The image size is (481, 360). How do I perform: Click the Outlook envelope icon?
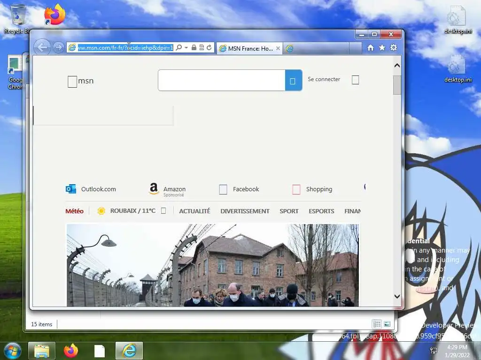click(71, 189)
